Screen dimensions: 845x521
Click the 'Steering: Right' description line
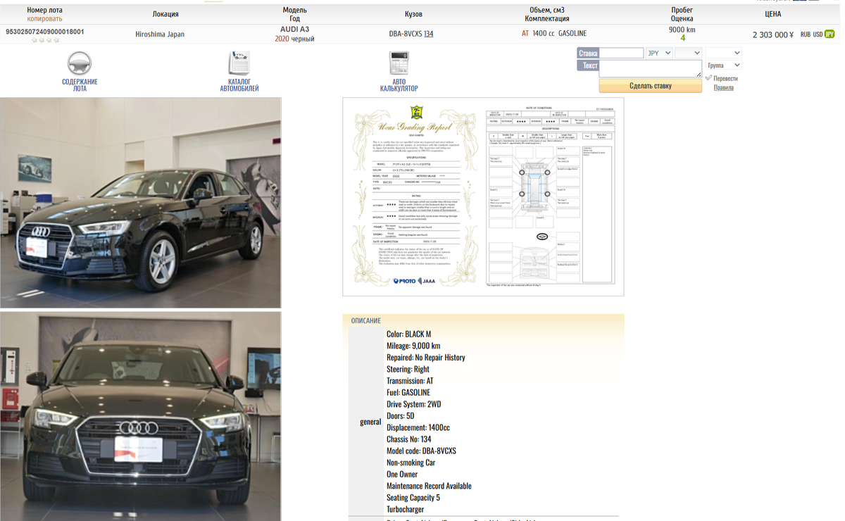408,369
